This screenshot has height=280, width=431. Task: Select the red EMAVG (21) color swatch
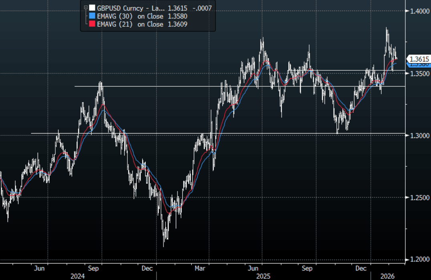click(92, 24)
